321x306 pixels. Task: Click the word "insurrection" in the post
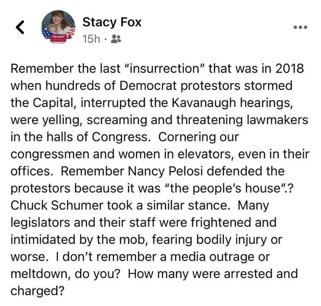tap(165, 68)
